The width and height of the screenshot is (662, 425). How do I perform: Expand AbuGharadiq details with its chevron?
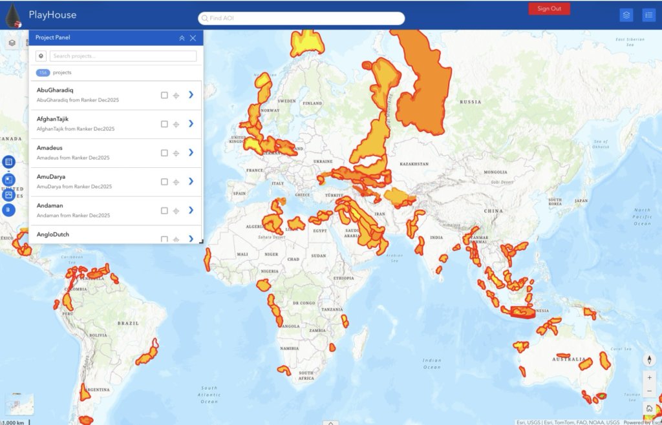[191, 95]
